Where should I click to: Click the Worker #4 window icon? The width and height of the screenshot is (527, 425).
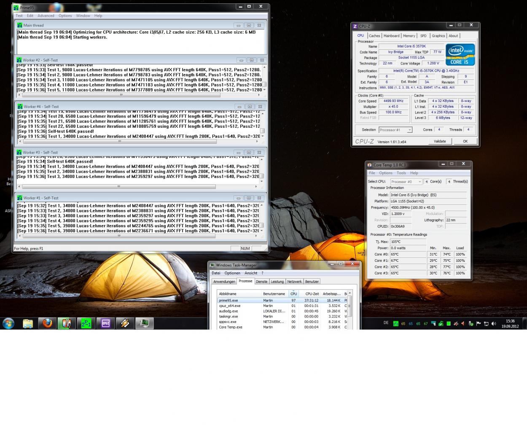pyautogui.click(x=20, y=106)
